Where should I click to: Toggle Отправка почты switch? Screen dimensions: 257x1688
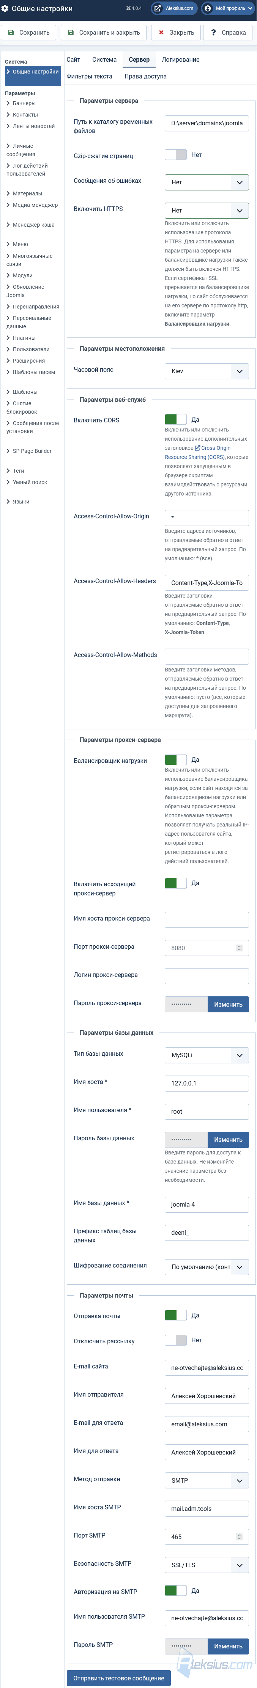coord(175,1315)
